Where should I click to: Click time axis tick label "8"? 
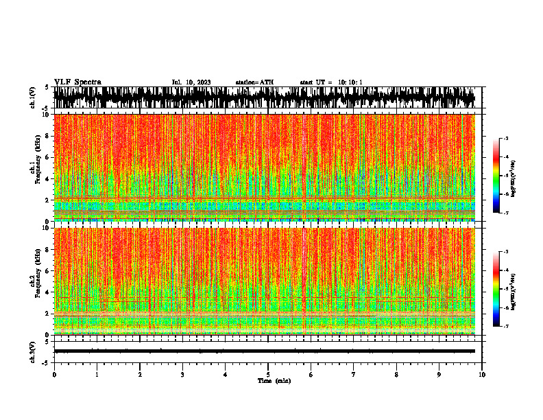(x=396, y=375)
